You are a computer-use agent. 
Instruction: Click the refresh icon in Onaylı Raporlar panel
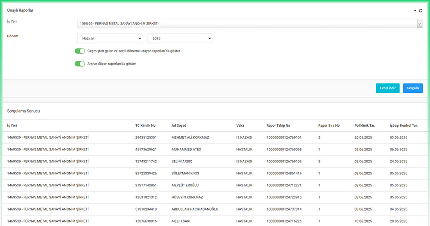[421, 10]
